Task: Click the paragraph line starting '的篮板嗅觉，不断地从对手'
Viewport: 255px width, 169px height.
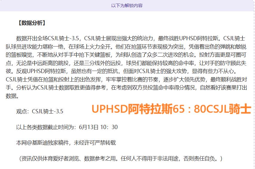Action: click(x=126, y=55)
